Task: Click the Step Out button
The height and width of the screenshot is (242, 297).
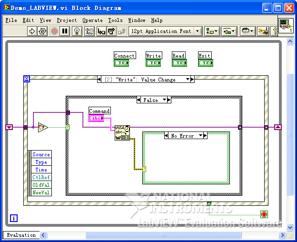Action: 122,31
